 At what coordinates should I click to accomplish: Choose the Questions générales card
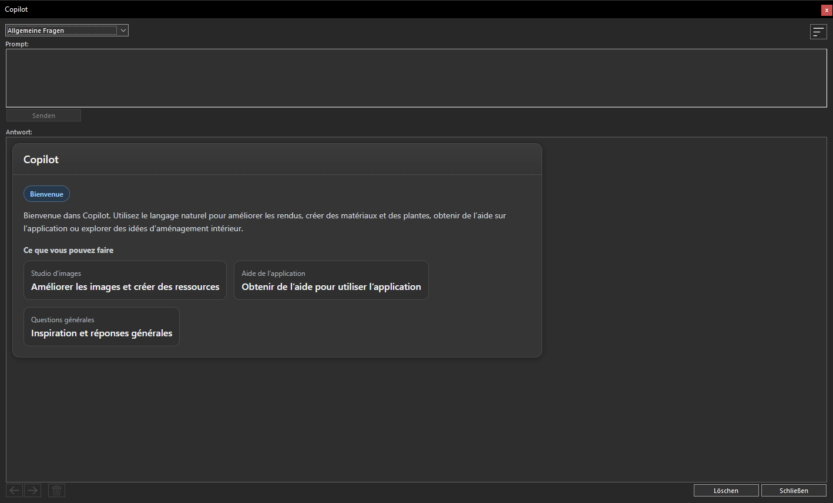click(x=102, y=327)
